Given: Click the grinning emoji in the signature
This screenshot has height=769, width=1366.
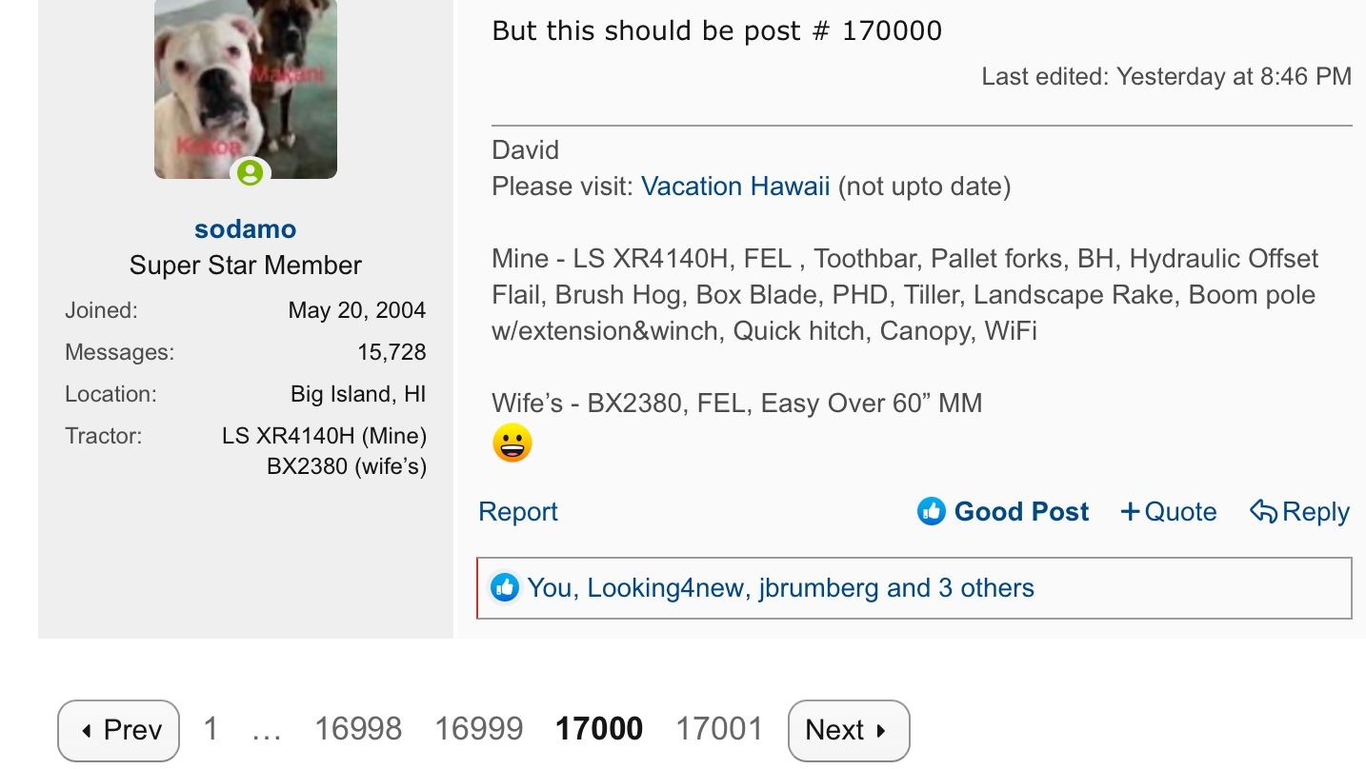Looking at the screenshot, I should pyautogui.click(x=512, y=444).
